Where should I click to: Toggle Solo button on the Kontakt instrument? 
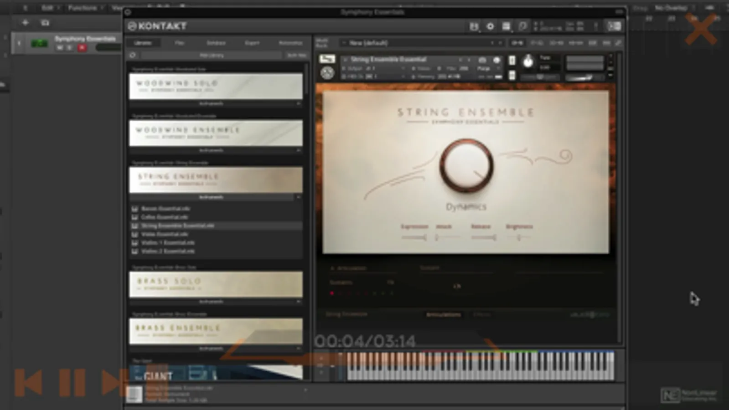[512, 60]
